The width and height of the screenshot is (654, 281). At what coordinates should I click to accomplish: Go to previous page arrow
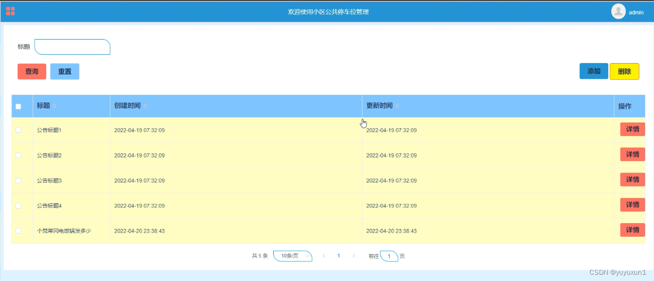click(x=323, y=256)
